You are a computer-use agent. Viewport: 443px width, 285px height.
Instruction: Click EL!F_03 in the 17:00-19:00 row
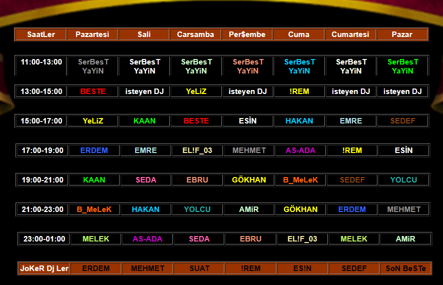click(197, 150)
